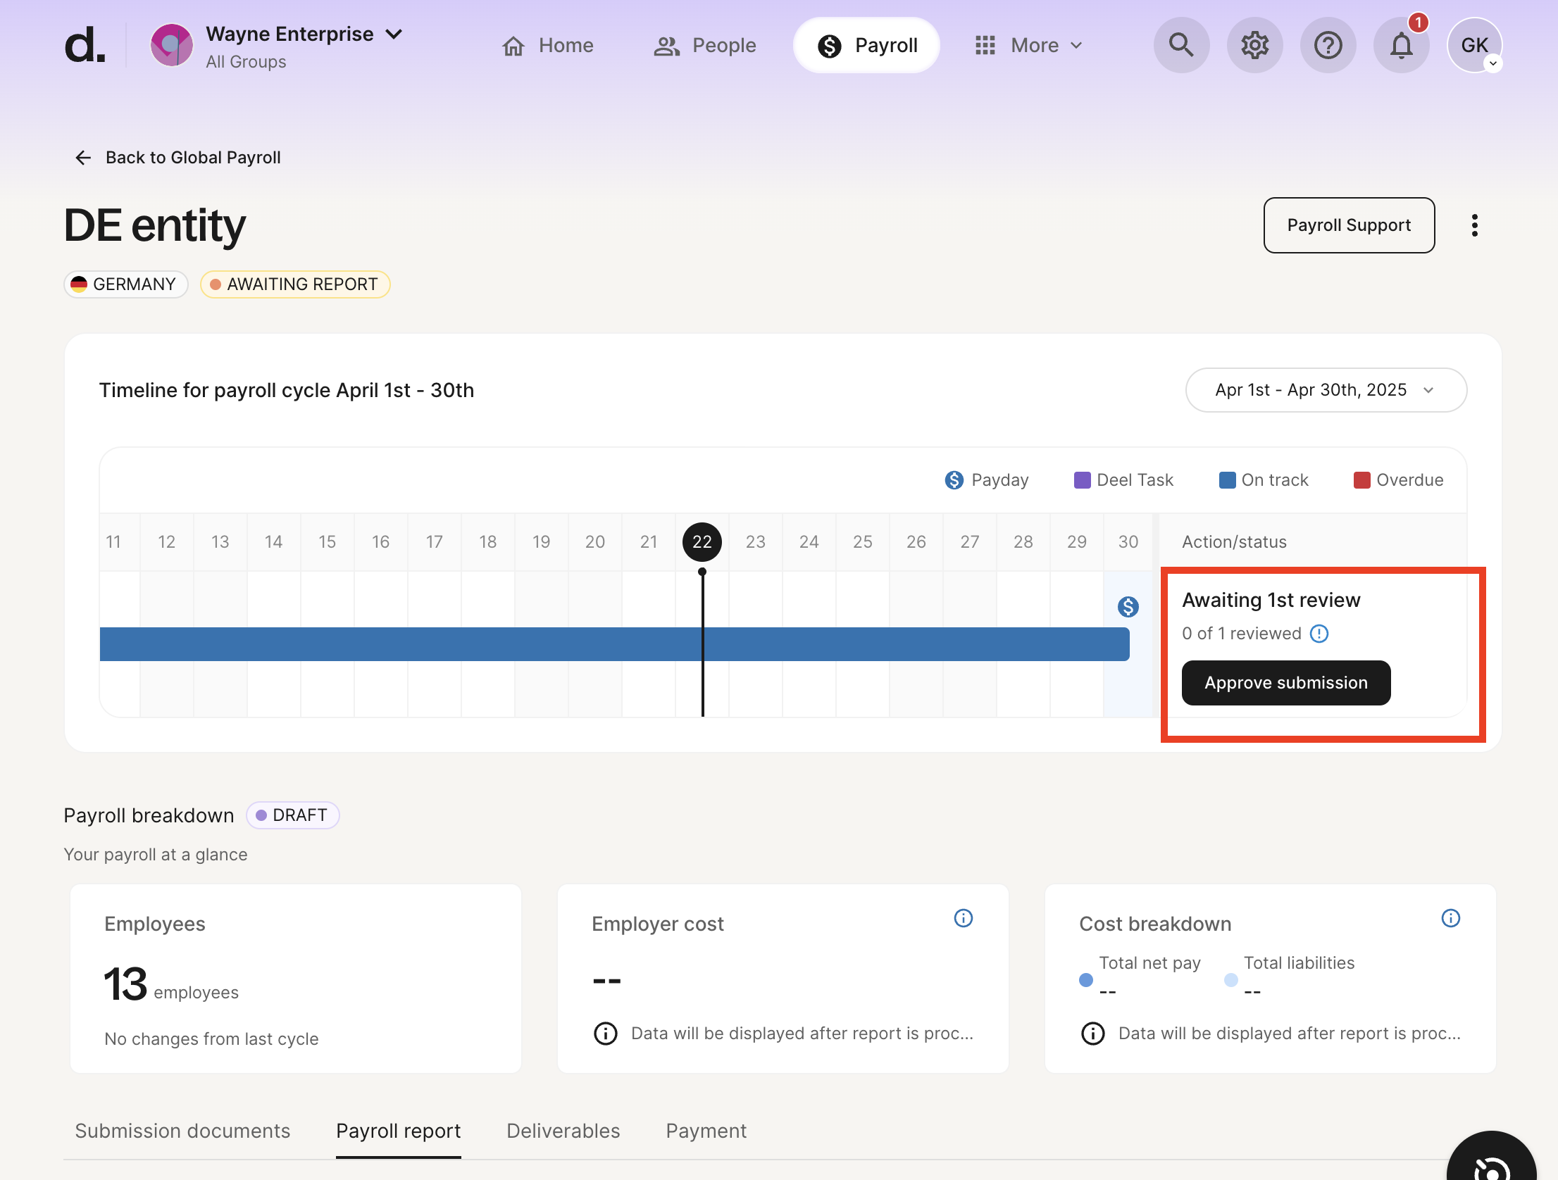Open the search magnifier icon
Image resolution: width=1558 pixels, height=1180 pixels.
1181,45
